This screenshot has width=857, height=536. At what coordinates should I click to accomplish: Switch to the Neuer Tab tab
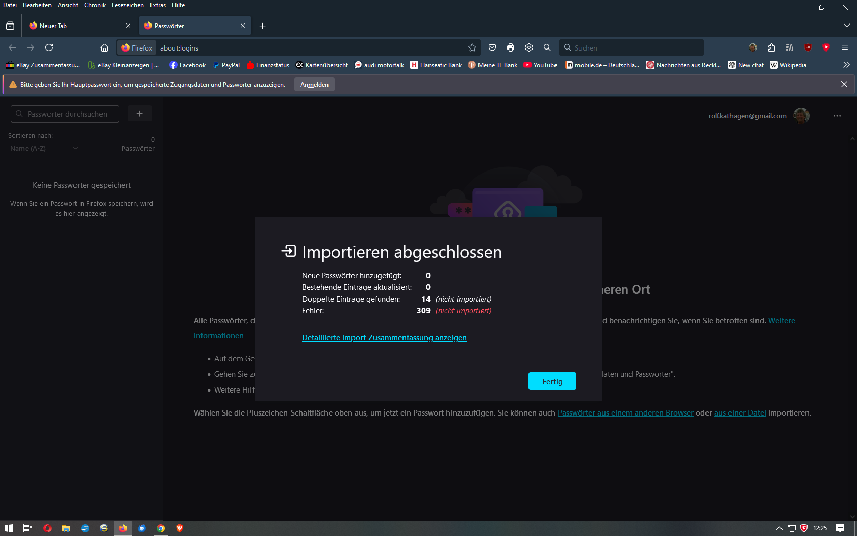pyautogui.click(x=79, y=26)
